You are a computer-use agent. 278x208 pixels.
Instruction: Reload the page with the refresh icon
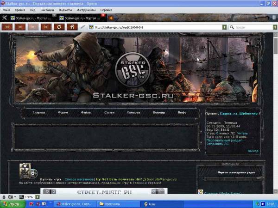pyautogui.click(x=59, y=27)
